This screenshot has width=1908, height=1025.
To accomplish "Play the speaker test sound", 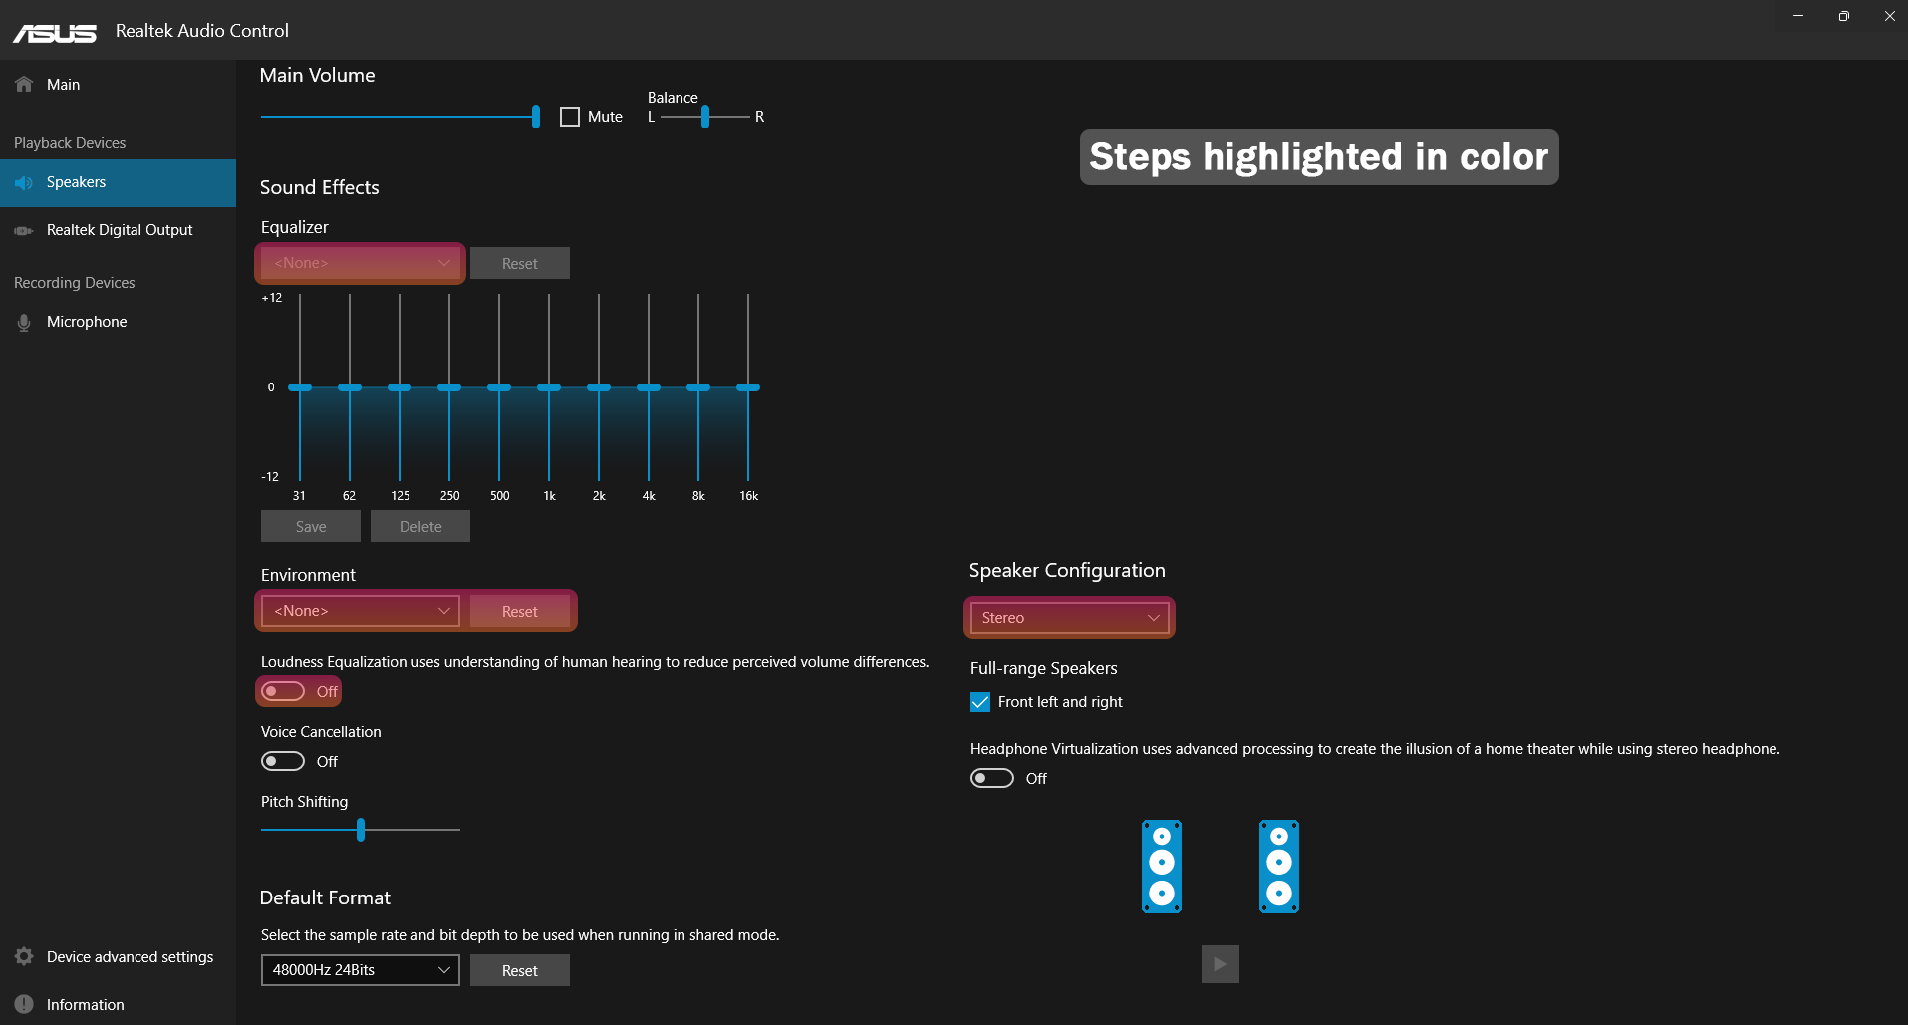I will [1221, 964].
